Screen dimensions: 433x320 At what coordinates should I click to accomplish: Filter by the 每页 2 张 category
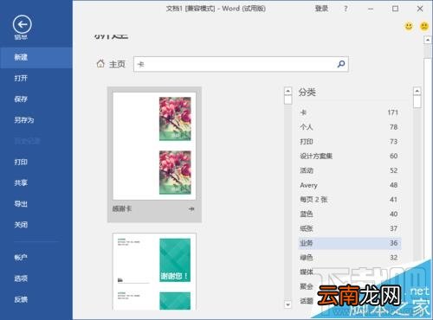tap(349, 200)
